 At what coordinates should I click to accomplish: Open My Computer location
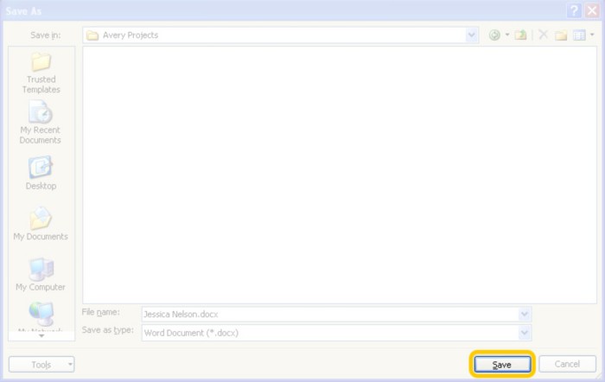pyautogui.click(x=41, y=274)
